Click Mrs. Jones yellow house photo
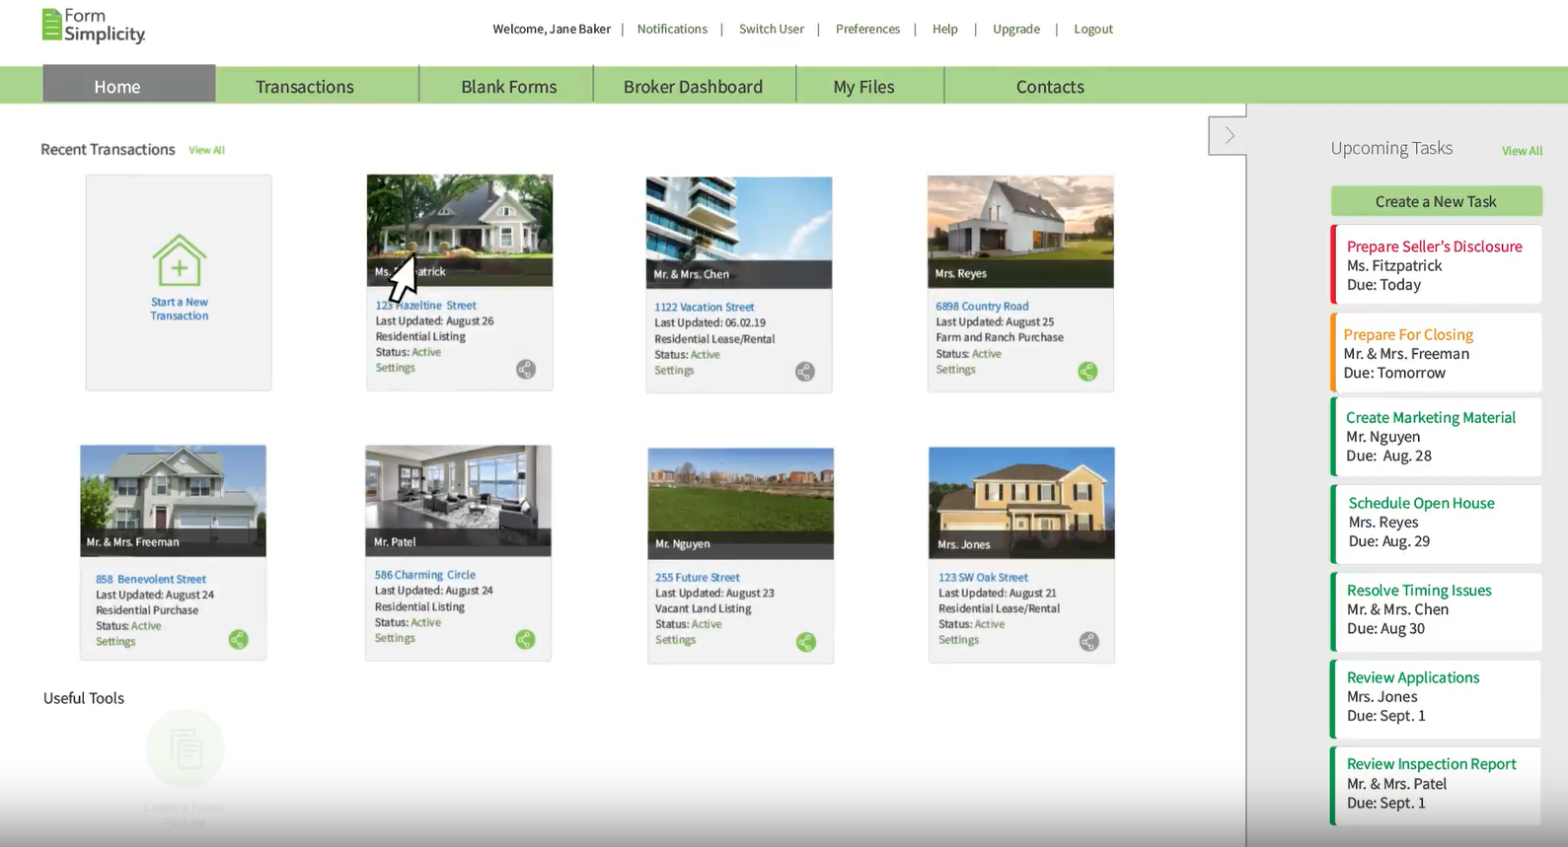 tap(1021, 503)
